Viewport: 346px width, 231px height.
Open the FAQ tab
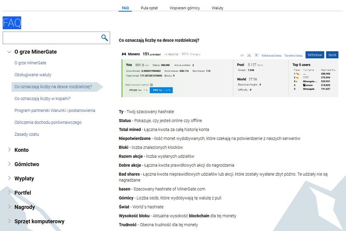coord(125,8)
